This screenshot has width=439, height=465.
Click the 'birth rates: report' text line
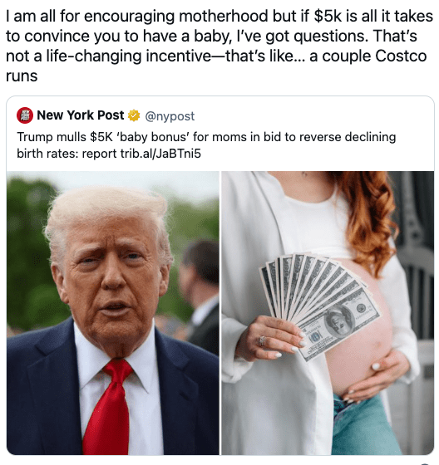click(x=67, y=154)
